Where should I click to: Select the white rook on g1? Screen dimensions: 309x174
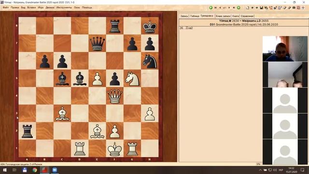click(132, 149)
